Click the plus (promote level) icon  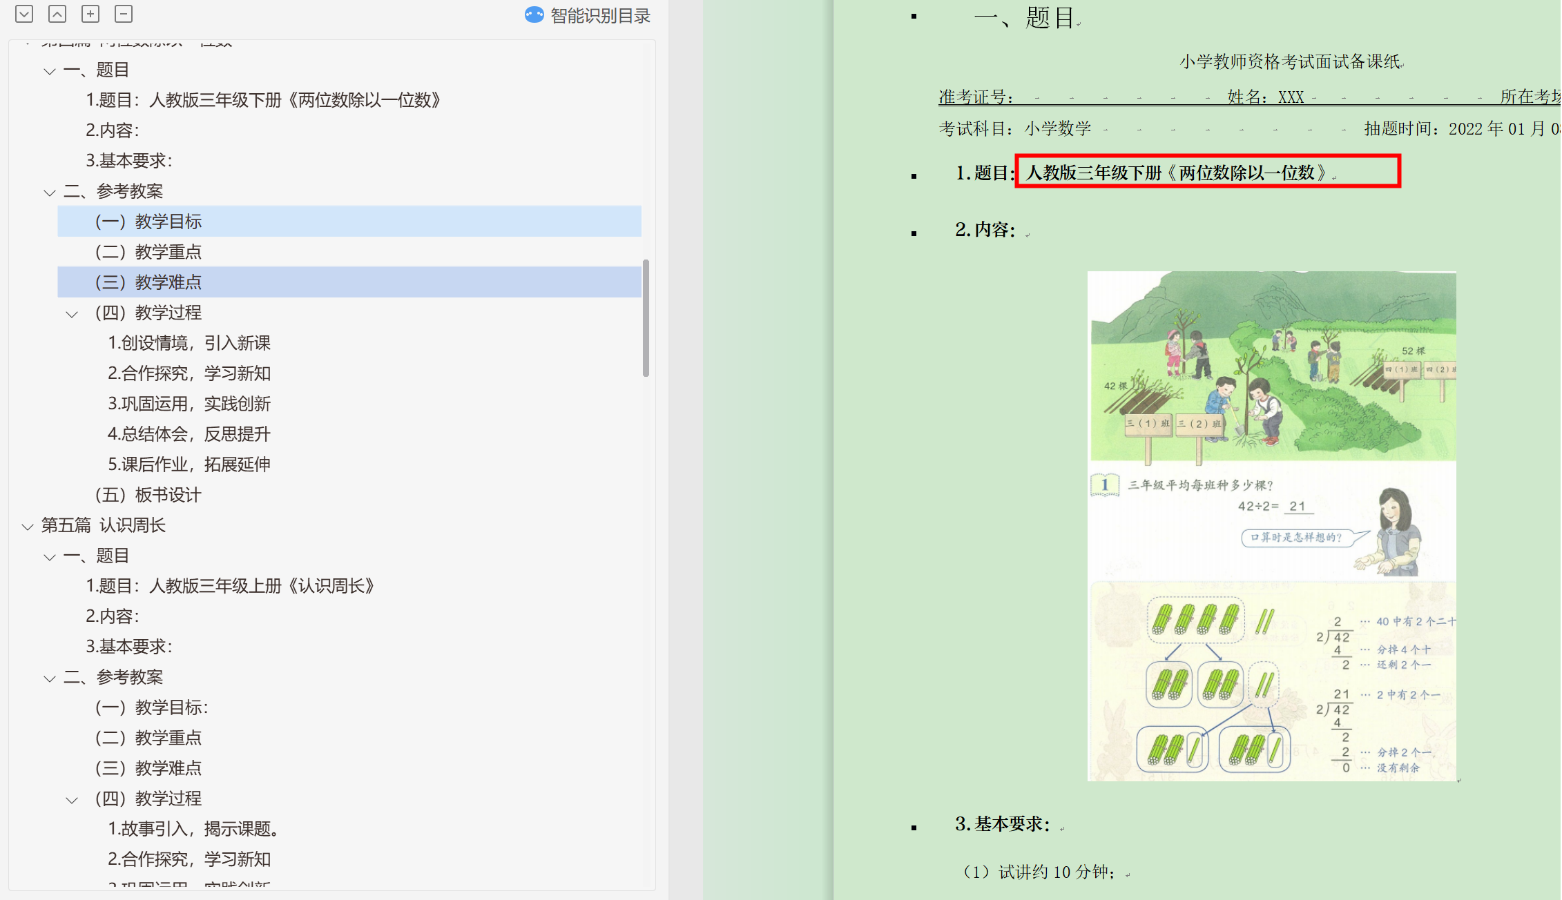(x=90, y=14)
